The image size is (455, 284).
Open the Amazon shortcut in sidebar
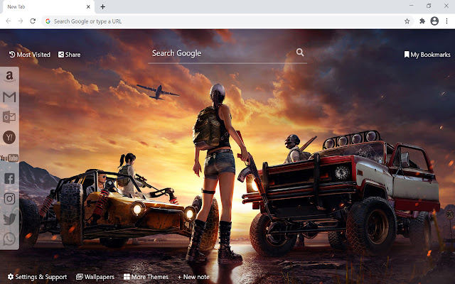9,77
